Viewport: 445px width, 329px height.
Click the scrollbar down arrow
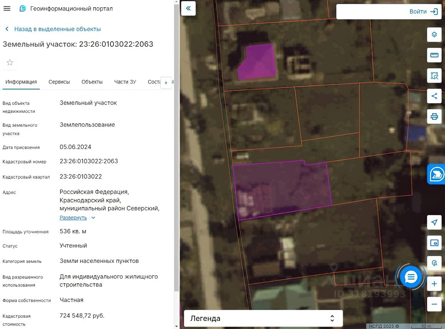(x=177, y=326)
